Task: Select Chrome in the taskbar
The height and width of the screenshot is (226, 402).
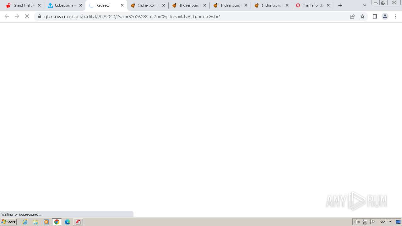Action: click(x=57, y=222)
